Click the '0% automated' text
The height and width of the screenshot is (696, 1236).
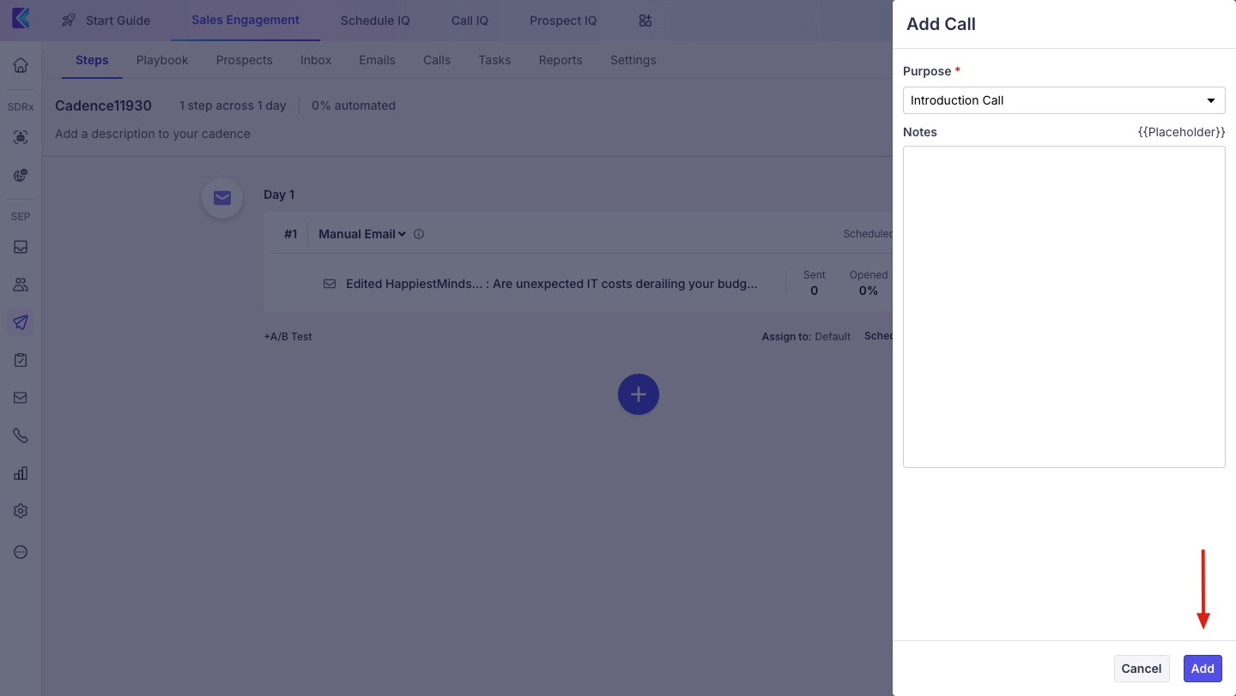(354, 105)
